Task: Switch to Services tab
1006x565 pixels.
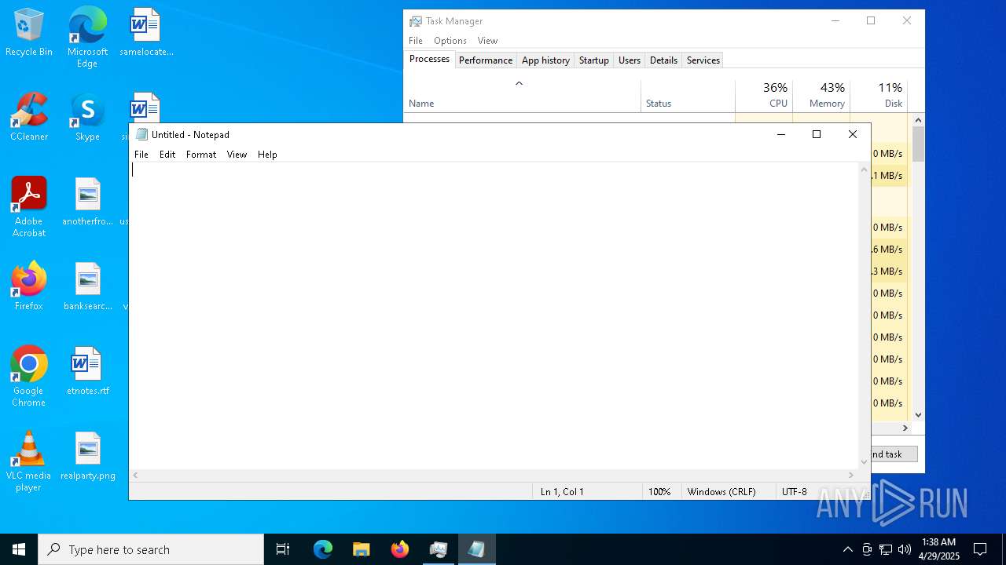Action: click(x=703, y=60)
